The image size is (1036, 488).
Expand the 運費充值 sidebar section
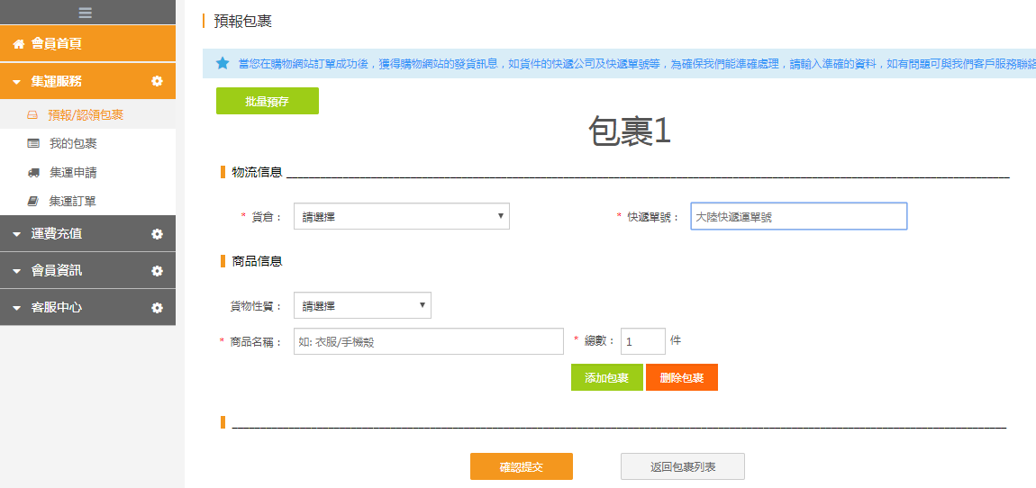88,234
